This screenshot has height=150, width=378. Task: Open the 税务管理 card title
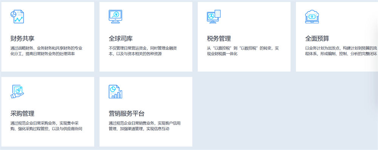219,38
